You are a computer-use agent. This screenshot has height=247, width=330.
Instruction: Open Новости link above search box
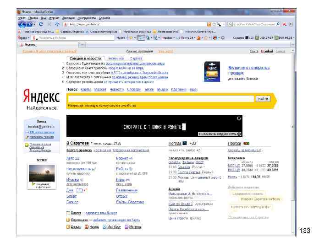[x=116, y=90]
